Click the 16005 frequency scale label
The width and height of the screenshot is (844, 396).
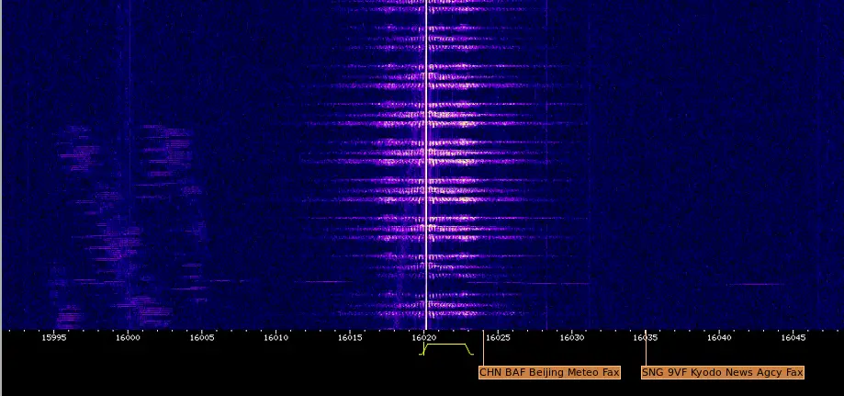202,338
